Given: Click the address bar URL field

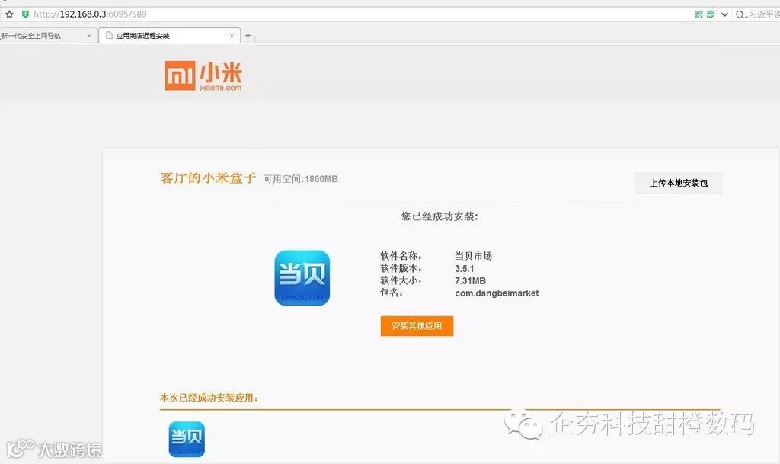Looking at the screenshot, I should pos(358,14).
